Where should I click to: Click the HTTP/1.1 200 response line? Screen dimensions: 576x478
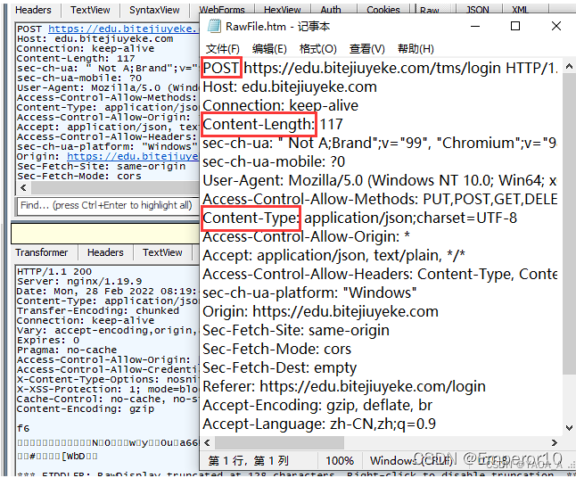tap(54, 272)
